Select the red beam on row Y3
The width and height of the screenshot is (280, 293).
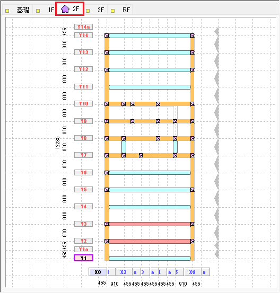click(x=150, y=224)
